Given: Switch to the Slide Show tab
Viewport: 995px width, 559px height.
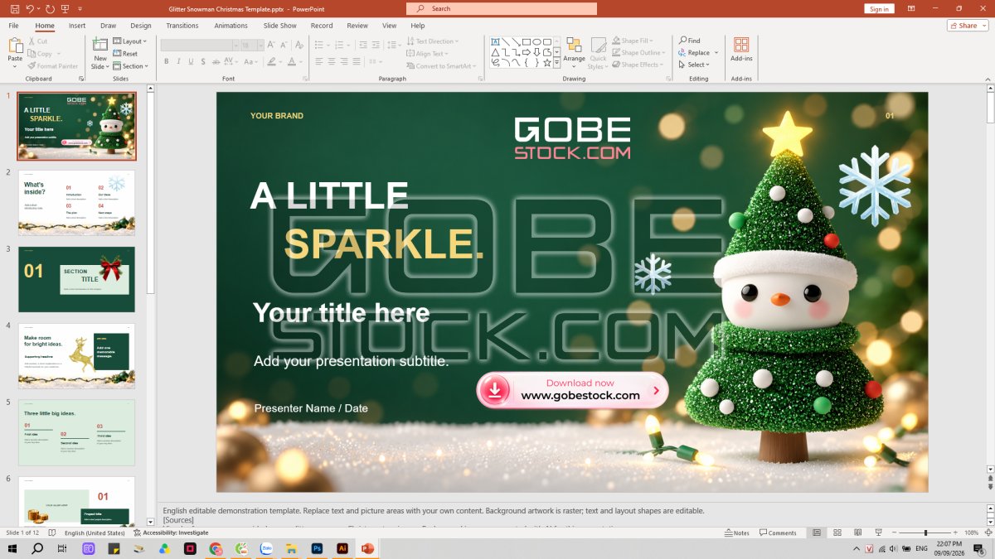Looking at the screenshot, I should coord(280,26).
